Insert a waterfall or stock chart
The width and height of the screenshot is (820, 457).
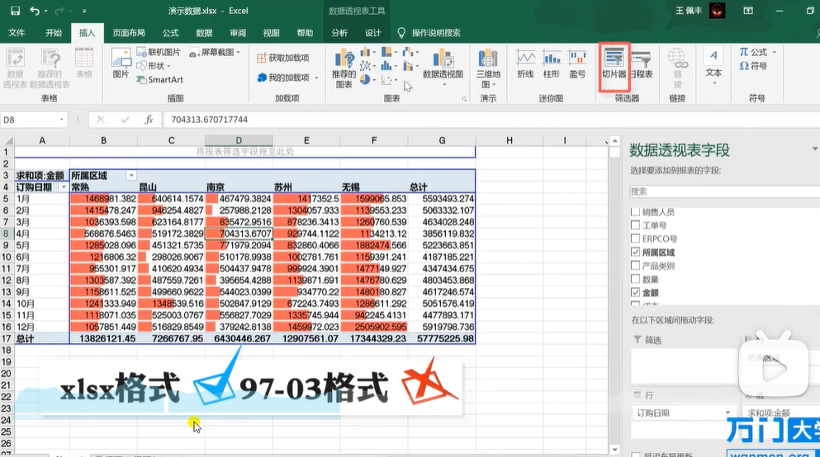[410, 52]
